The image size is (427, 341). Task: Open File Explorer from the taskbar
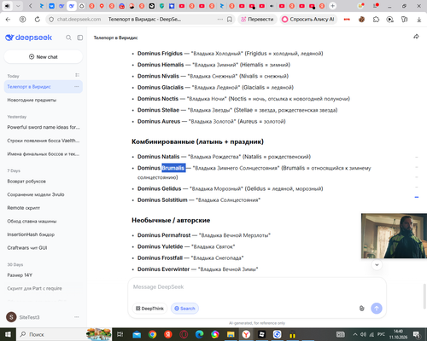[x=231, y=334]
